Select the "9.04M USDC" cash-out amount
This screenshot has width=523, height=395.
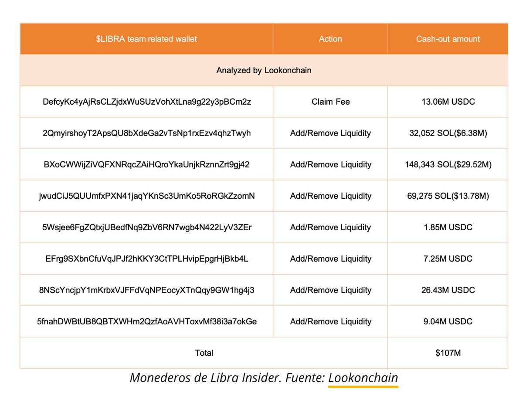pyautogui.click(x=448, y=321)
